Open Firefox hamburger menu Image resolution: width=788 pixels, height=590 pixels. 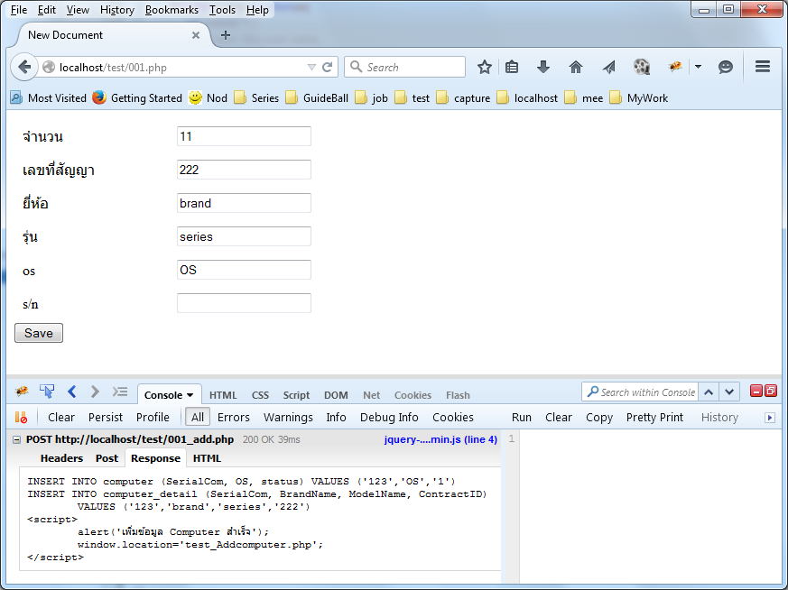(x=762, y=67)
